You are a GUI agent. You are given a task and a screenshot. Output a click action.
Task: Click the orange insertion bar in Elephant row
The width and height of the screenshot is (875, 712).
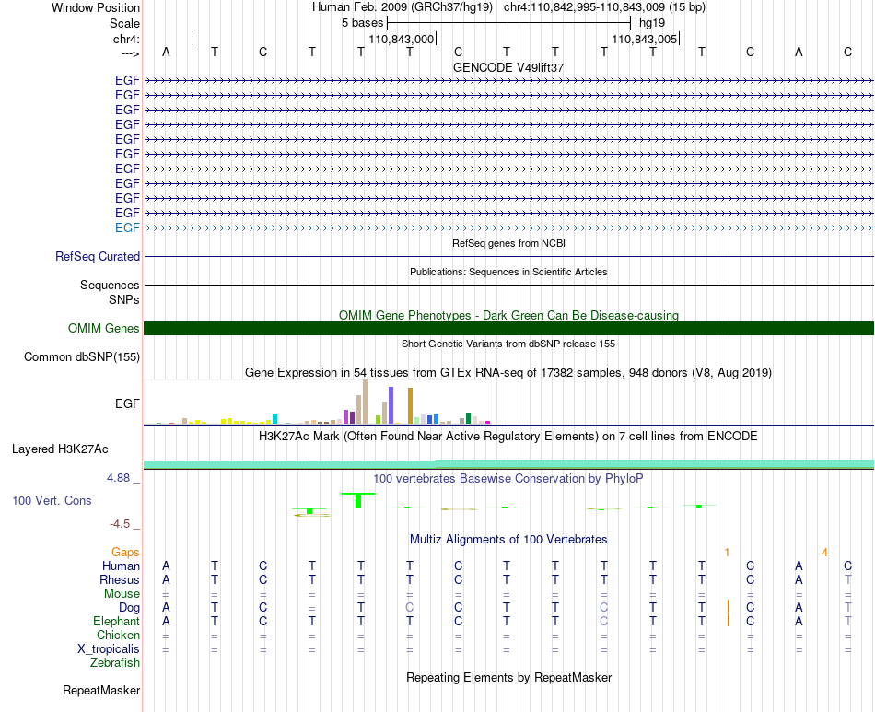(728, 620)
